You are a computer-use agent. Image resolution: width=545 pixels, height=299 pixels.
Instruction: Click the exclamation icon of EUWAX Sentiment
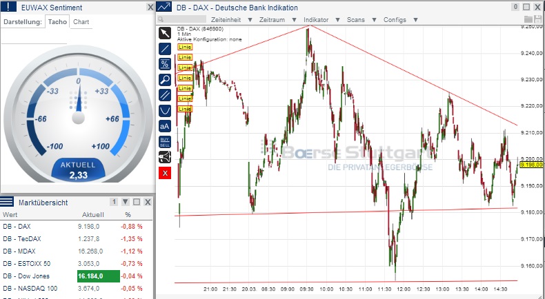pyautogui.click(x=8, y=7)
